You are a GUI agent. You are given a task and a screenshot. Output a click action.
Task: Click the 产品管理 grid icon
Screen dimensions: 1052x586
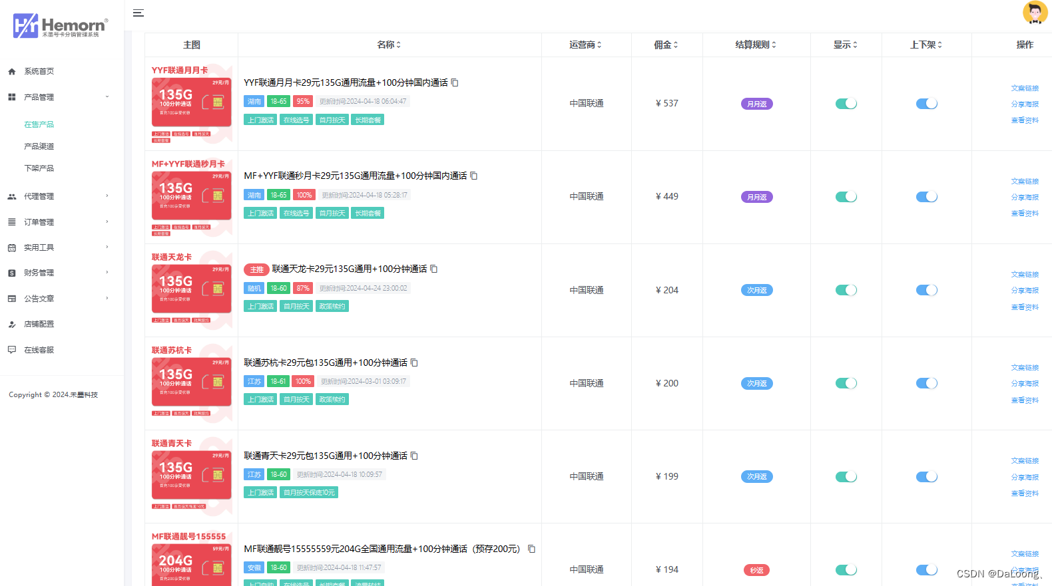11,97
